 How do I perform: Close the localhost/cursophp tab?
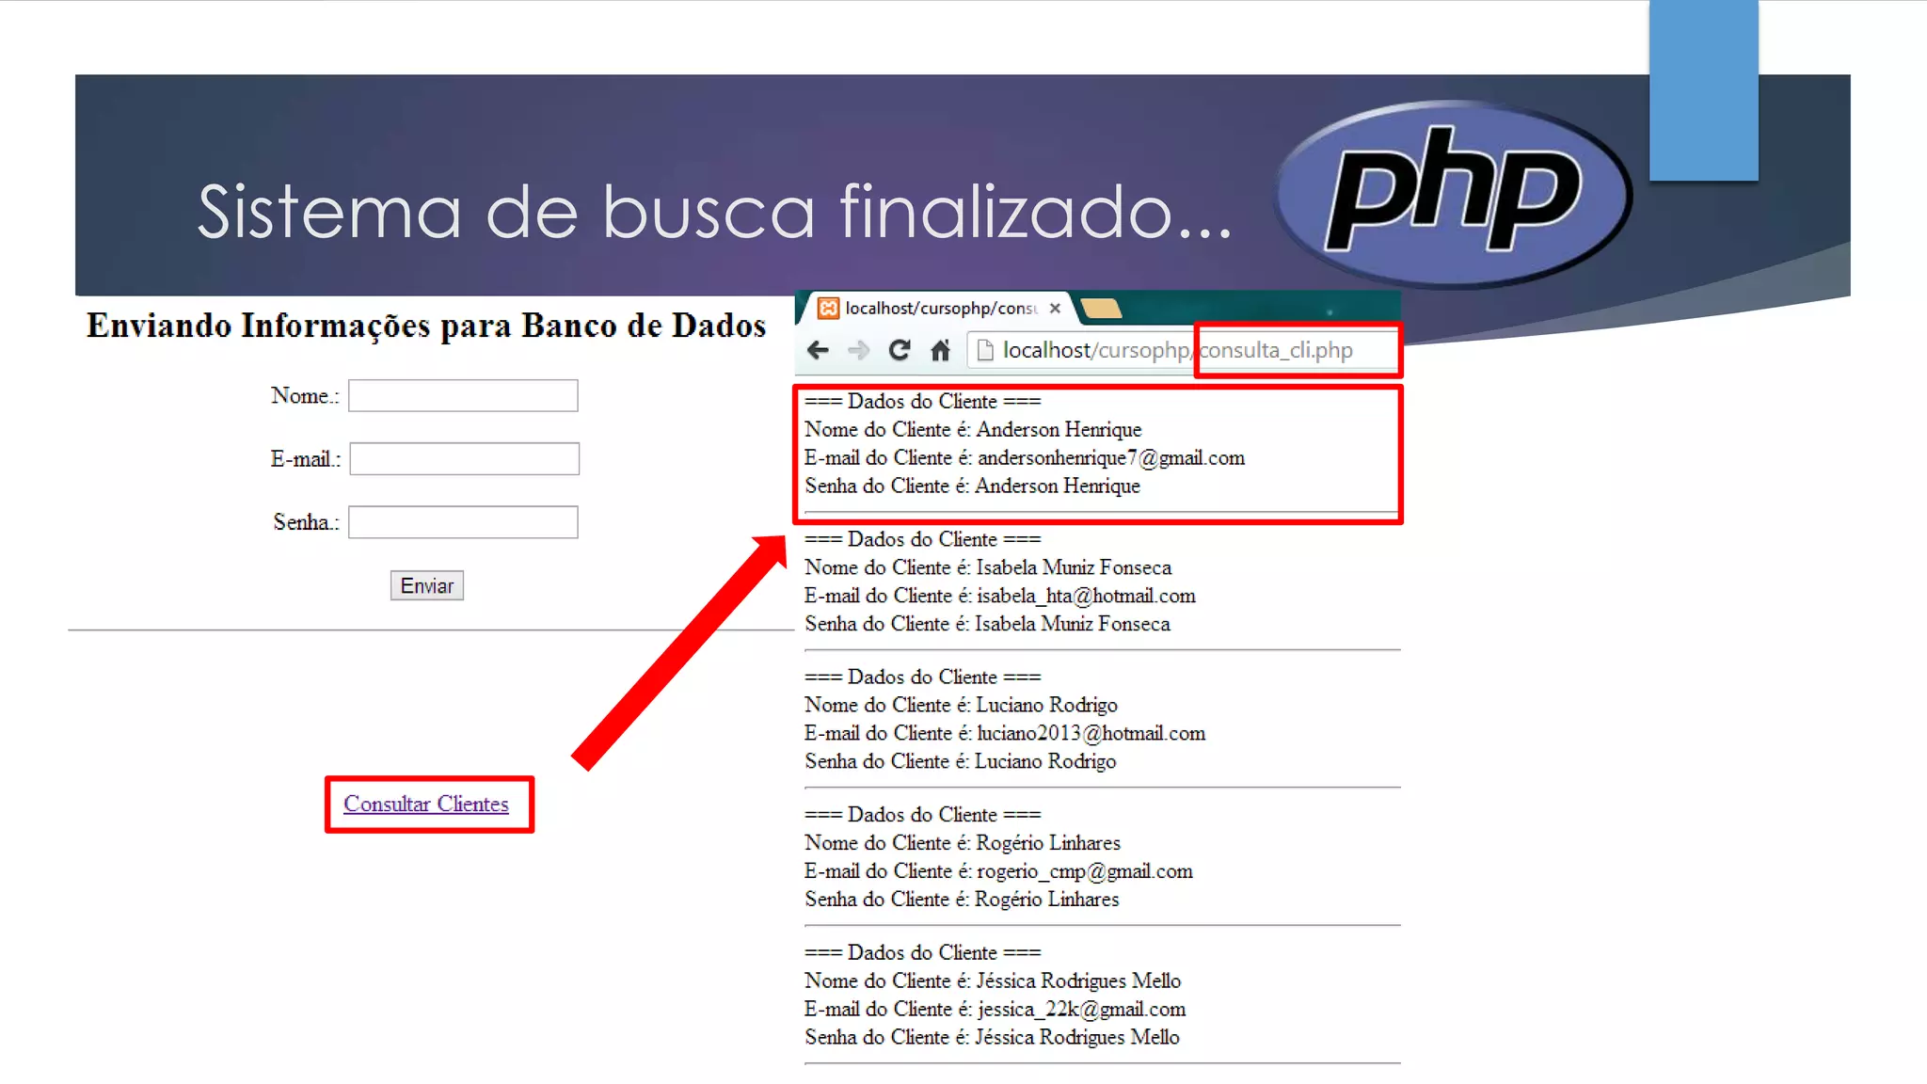(x=1055, y=308)
